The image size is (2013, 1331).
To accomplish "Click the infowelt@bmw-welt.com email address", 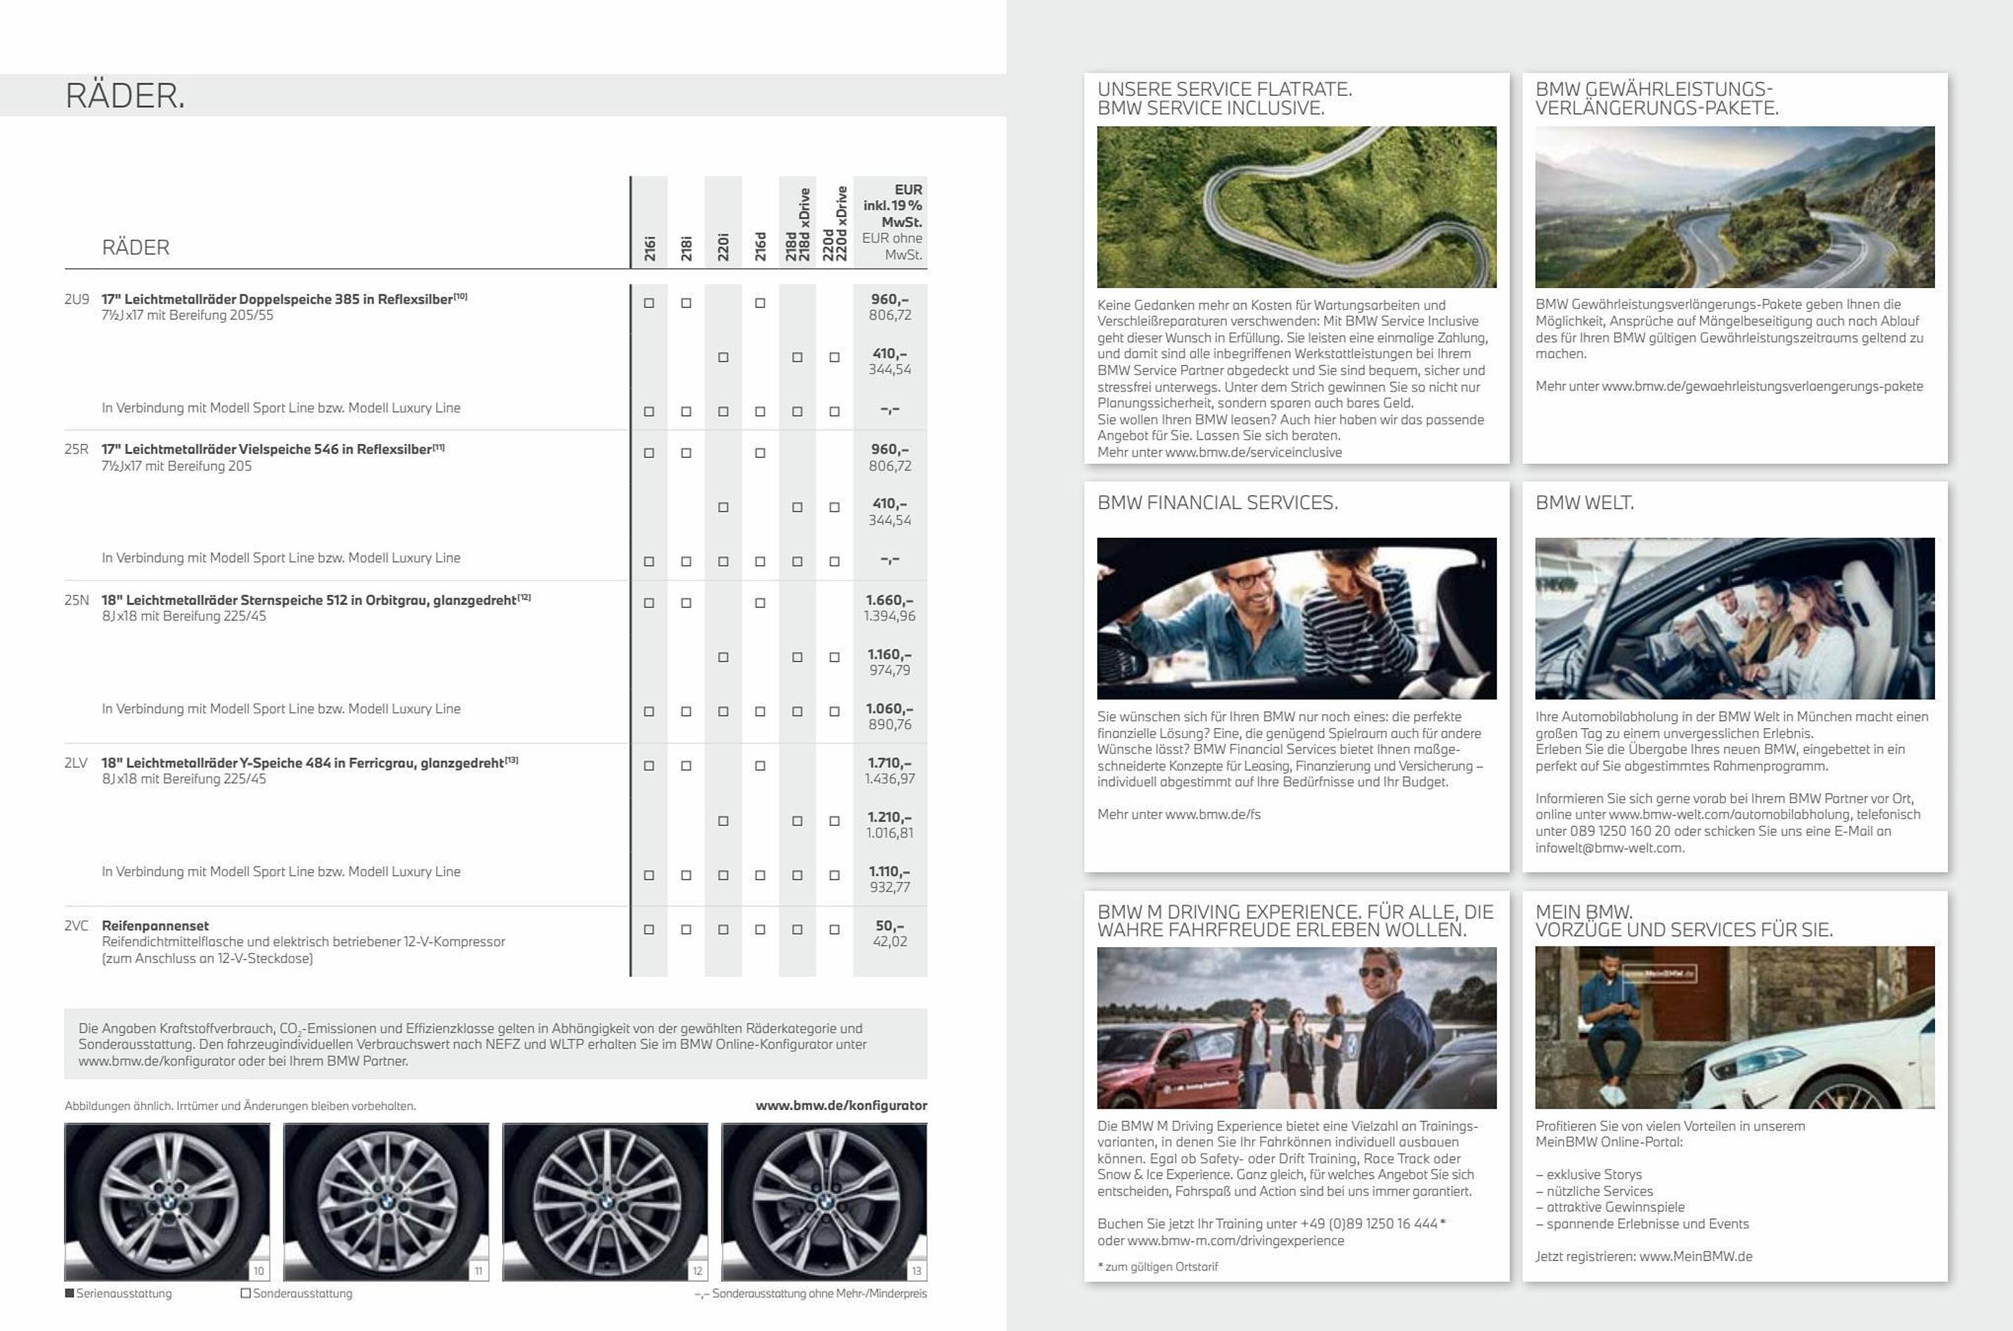I will [1609, 847].
